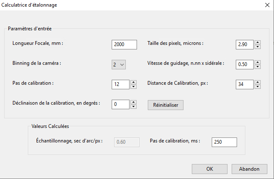Screen dimensions: 274x179
Task: Increase calibration steps with up arrow
Action: 133,82
